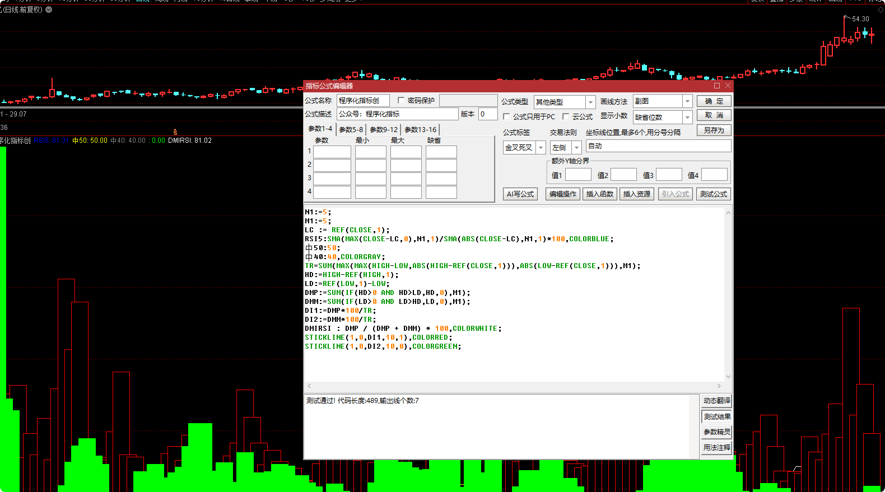
Task: Switch to the 参数13-16 tab
Action: (x=420, y=130)
